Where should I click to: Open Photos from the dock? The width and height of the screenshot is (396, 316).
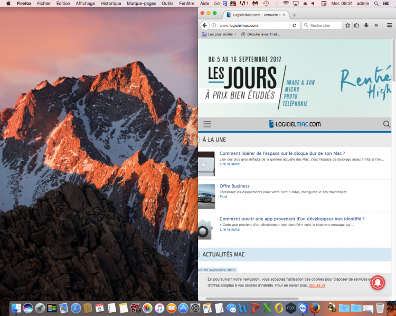147,308
